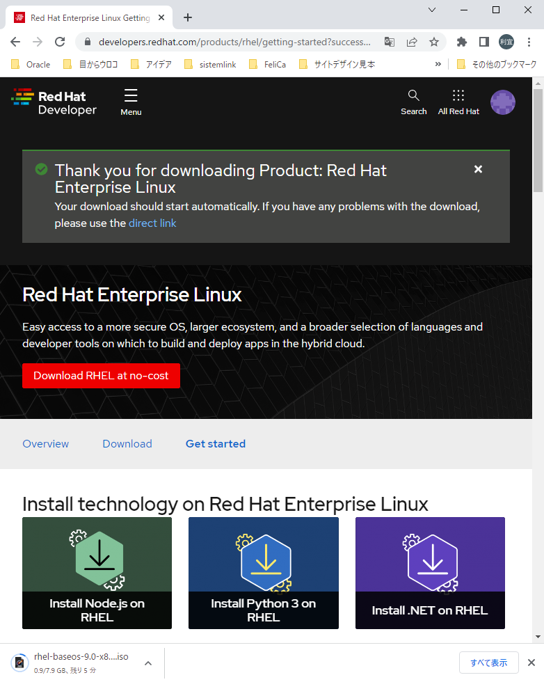Open the All Red Hat apps grid

tap(458, 102)
